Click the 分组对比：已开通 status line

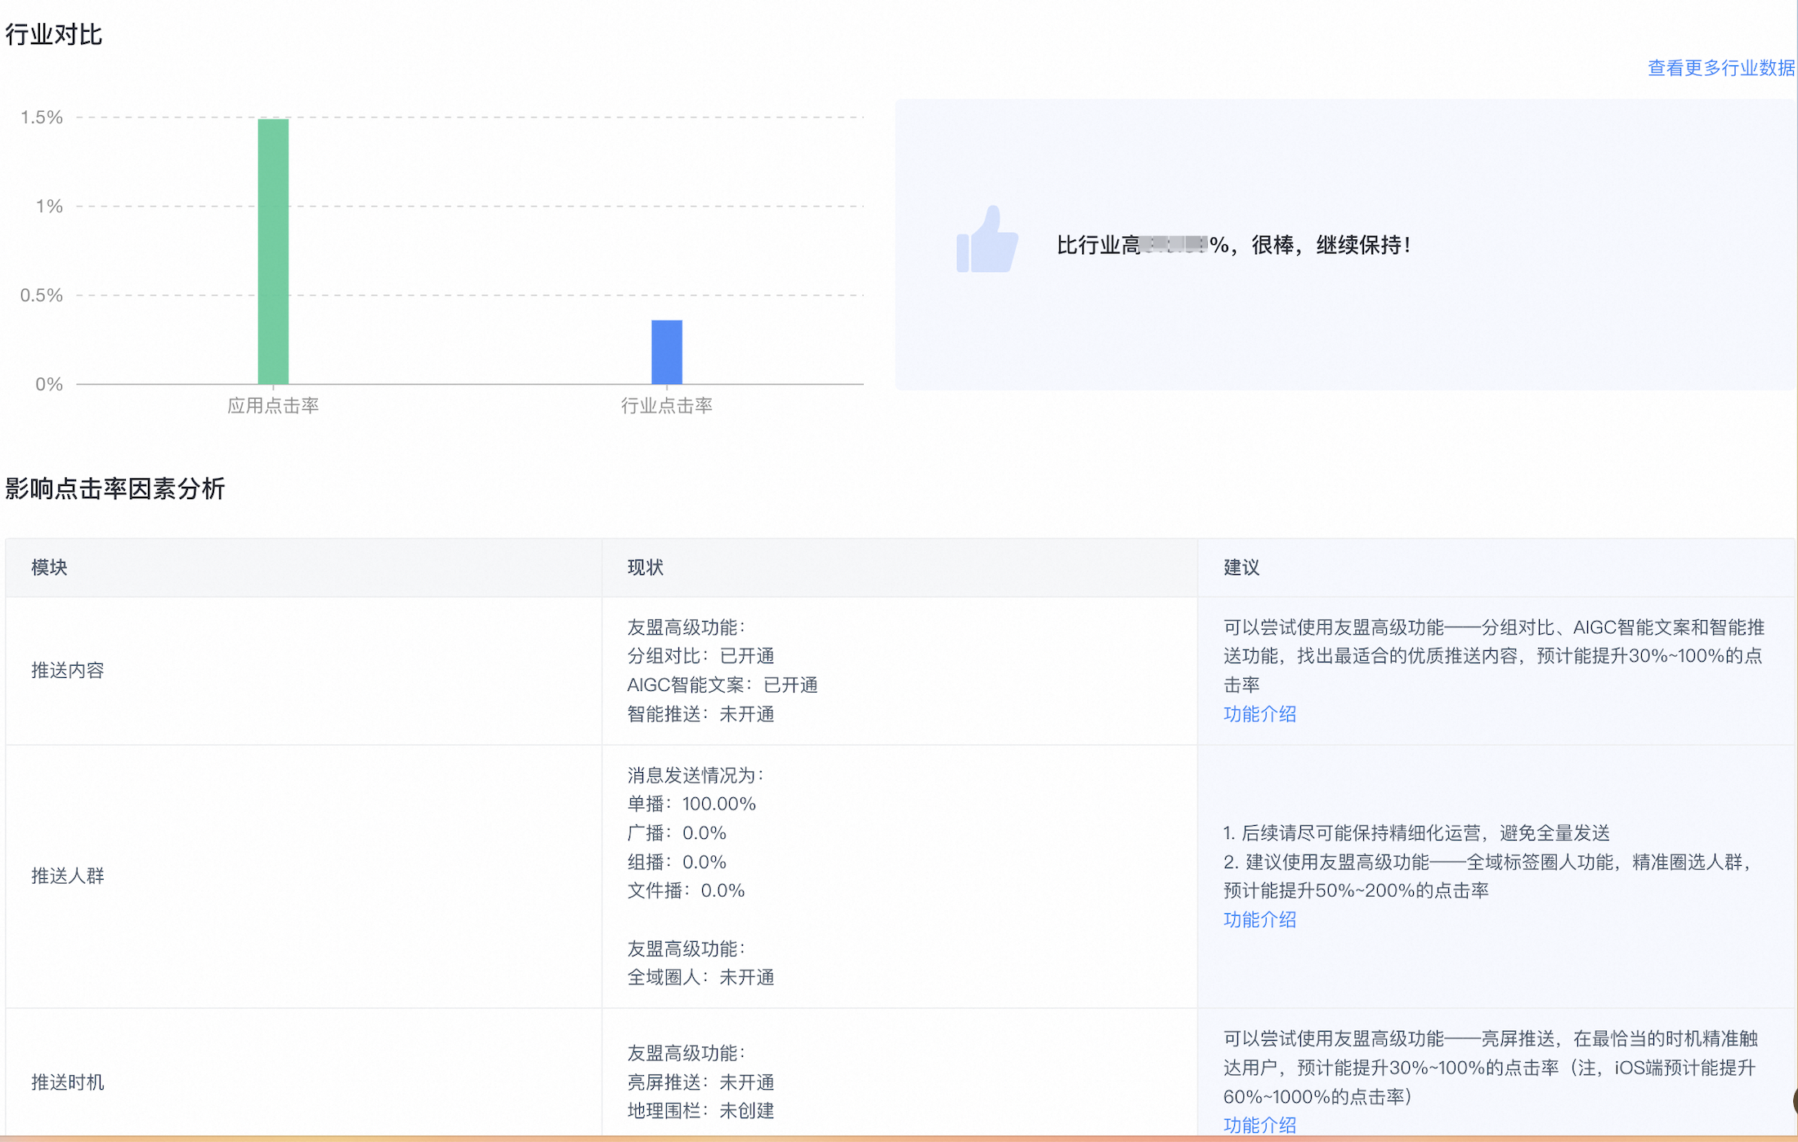[700, 656]
